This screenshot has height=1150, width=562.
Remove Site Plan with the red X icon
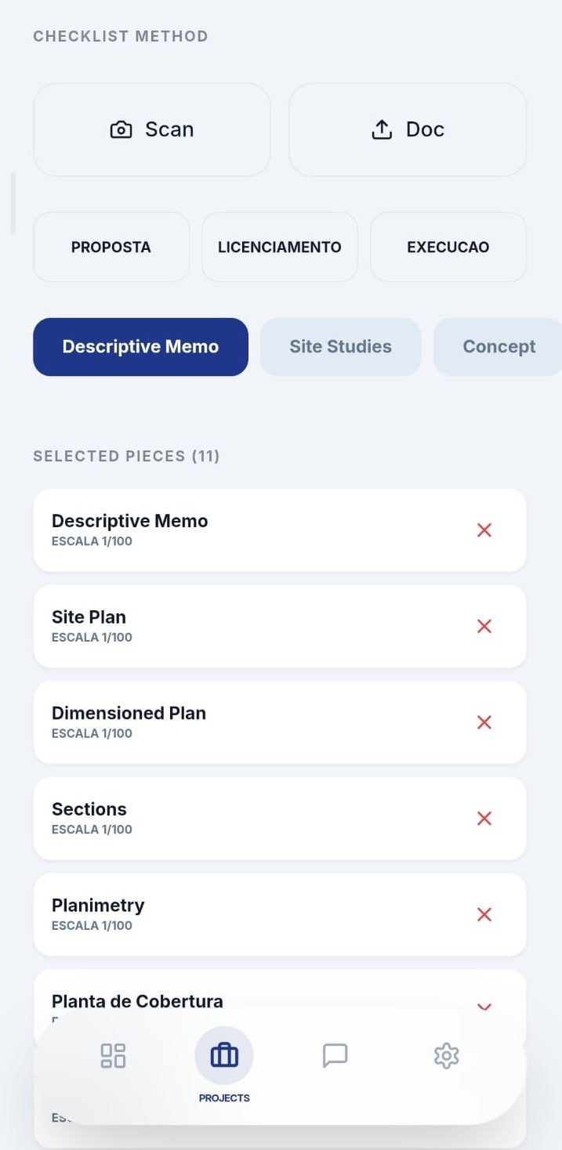[x=484, y=626]
